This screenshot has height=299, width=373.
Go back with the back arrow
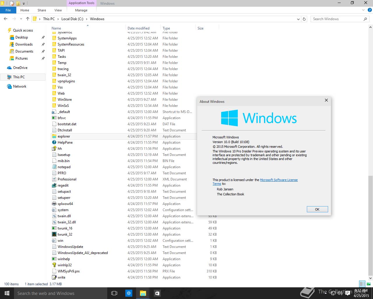point(6,19)
